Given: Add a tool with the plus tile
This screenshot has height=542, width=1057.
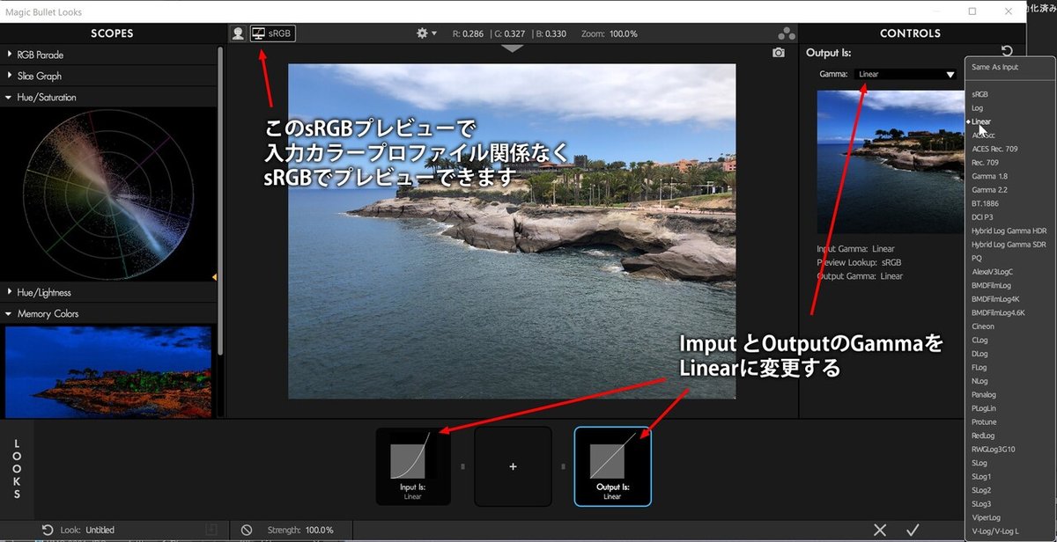Looking at the screenshot, I should (x=513, y=466).
